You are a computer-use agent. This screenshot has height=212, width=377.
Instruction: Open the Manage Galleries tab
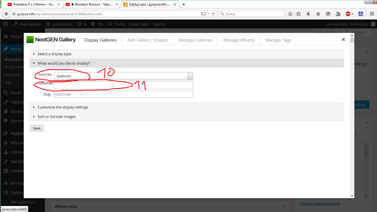195,40
